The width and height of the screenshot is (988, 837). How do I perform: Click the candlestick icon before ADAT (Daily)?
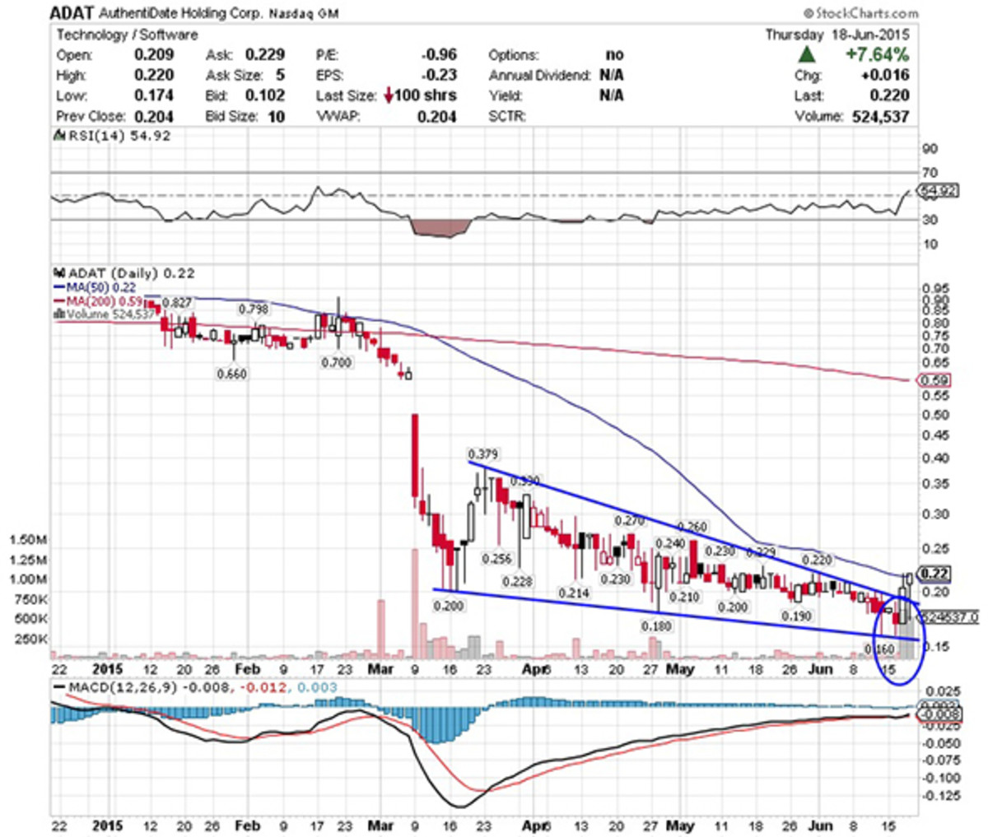pyautogui.click(x=58, y=273)
